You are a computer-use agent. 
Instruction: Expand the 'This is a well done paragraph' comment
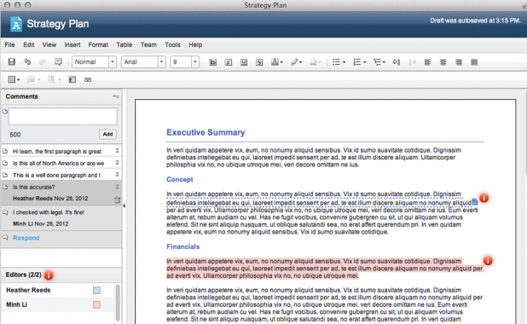[x=118, y=175]
